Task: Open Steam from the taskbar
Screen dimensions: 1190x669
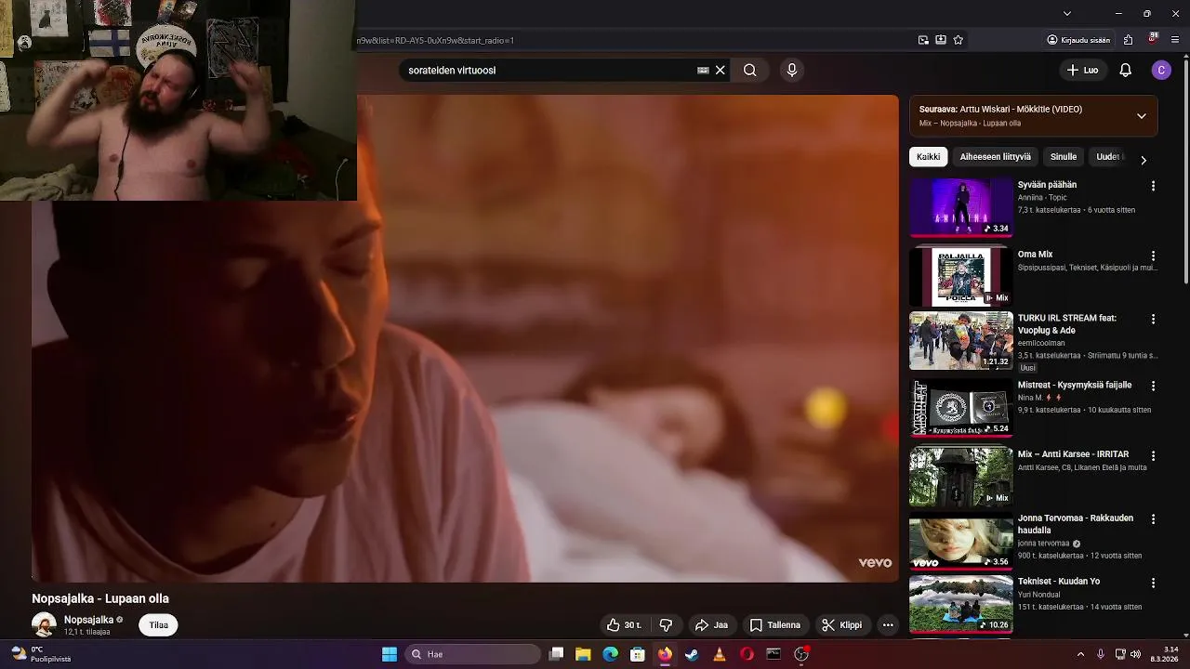Action: pos(692,654)
